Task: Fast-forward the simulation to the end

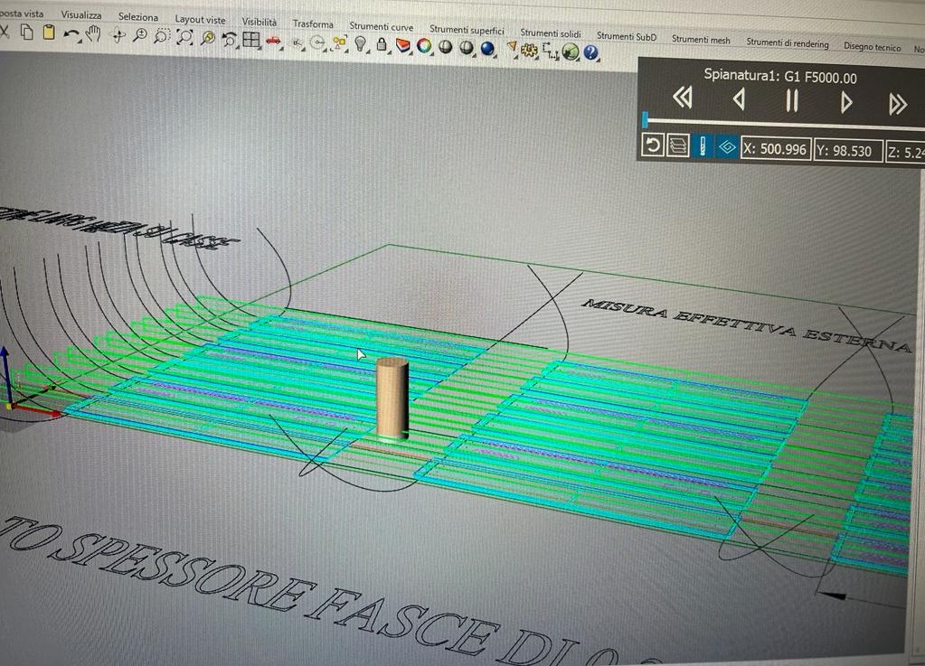Action: coord(898,105)
